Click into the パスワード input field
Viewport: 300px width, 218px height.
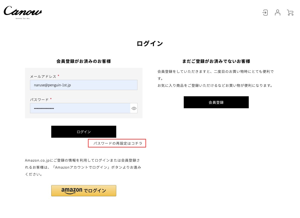pos(80,108)
